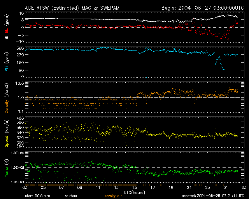249x199 pixels.
Task: Click the '0.1' value on Density axis
Action: click(x=21, y=112)
